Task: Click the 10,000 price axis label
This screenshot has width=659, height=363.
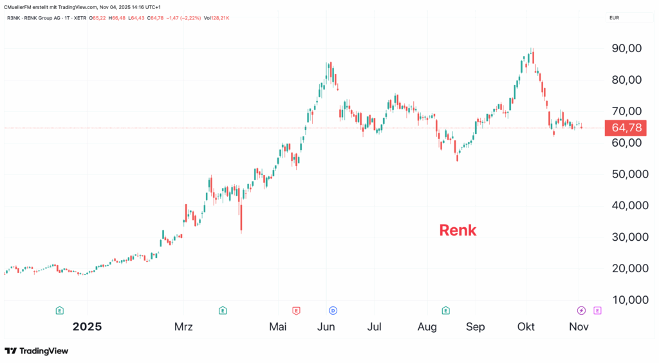Action: click(625, 300)
